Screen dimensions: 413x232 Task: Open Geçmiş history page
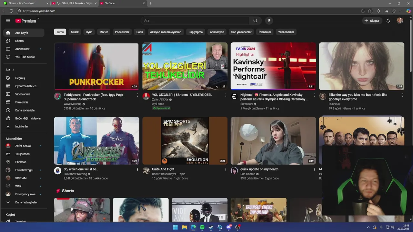click(x=24, y=78)
